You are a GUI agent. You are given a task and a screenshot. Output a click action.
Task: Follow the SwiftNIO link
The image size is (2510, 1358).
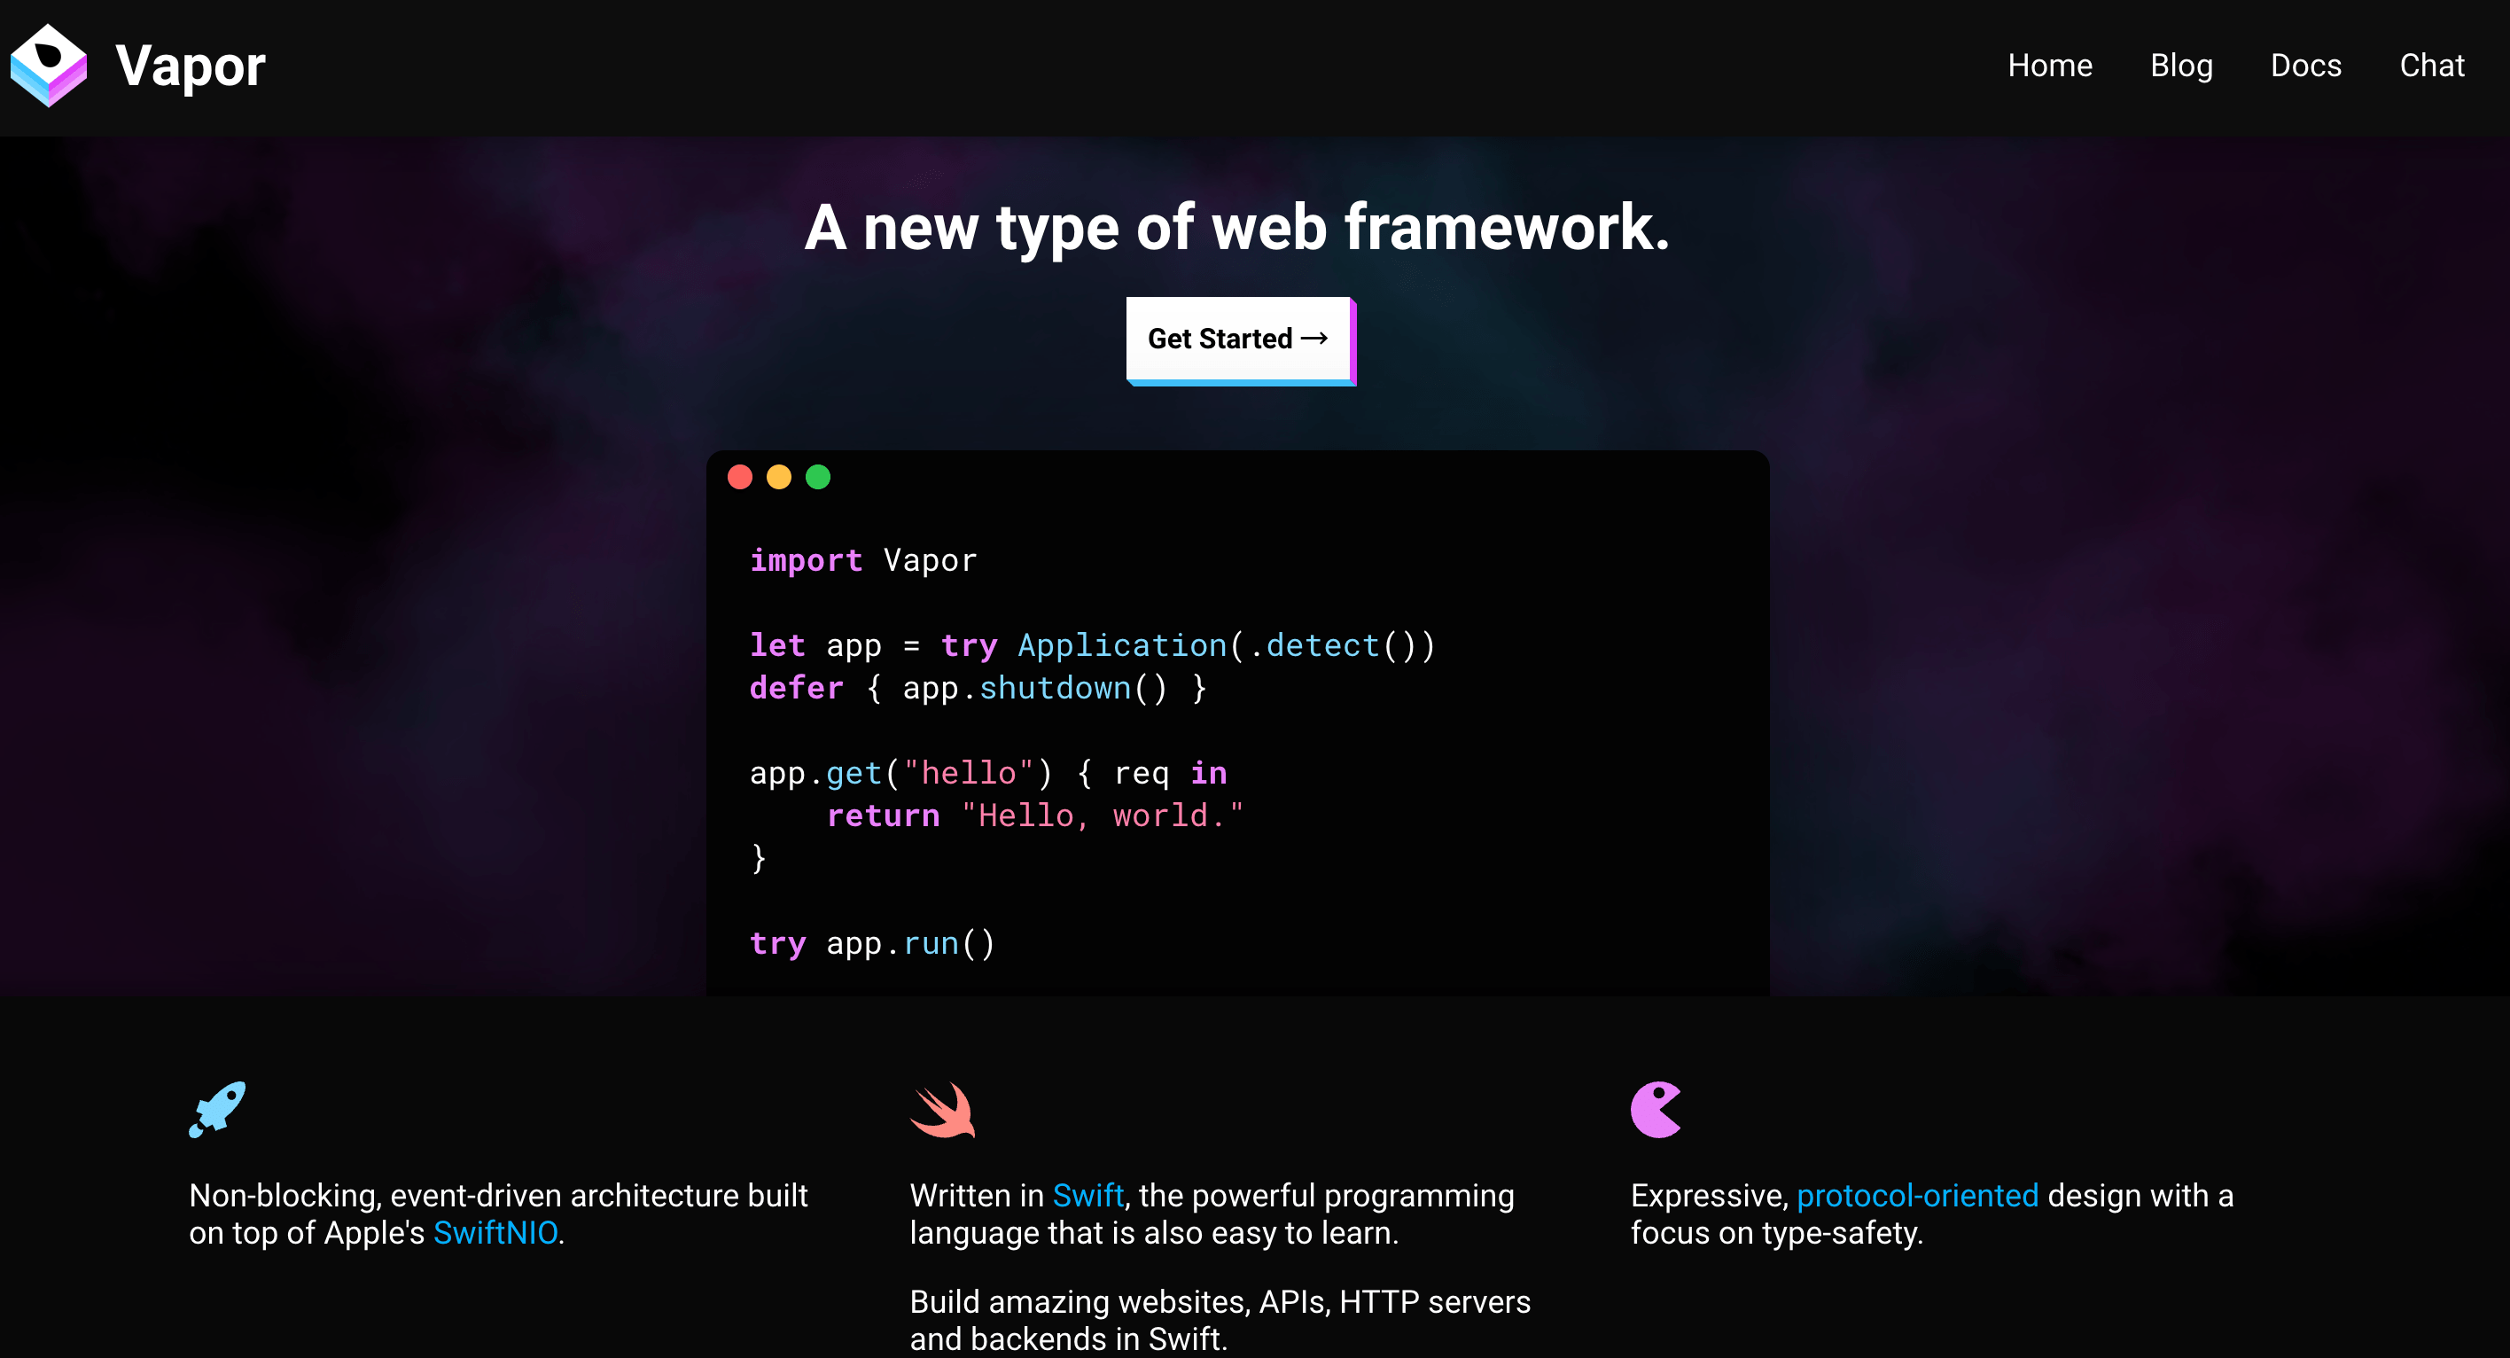(496, 1233)
